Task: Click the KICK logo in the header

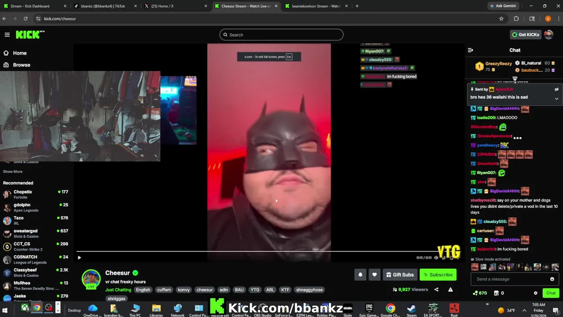Action: (30, 35)
